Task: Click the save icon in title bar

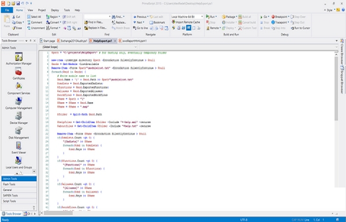Action: (18, 3)
